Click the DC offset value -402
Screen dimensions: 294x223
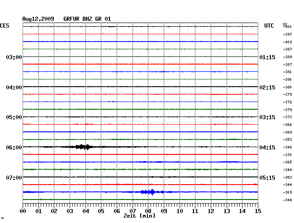click(x=287, y=42)
